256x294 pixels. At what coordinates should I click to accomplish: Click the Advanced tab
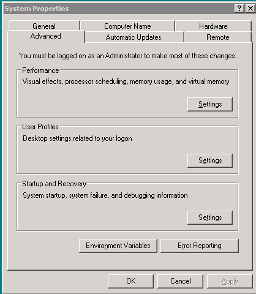click(46, 36)
